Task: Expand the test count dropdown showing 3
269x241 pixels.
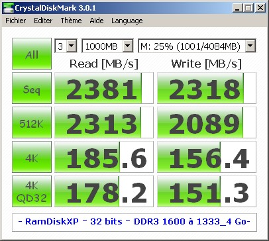Action: 72,46
